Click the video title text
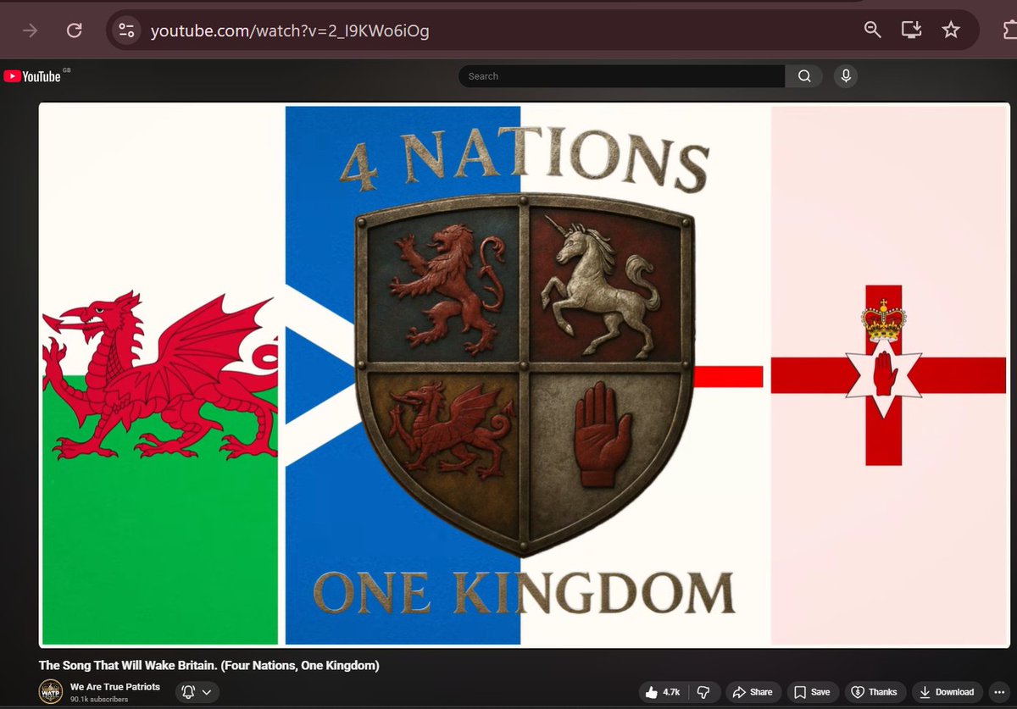 point(208,665)
